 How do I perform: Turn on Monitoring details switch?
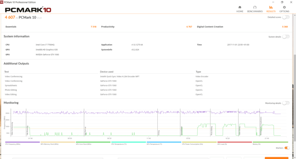pyautogui.click(x=286, y=103)
